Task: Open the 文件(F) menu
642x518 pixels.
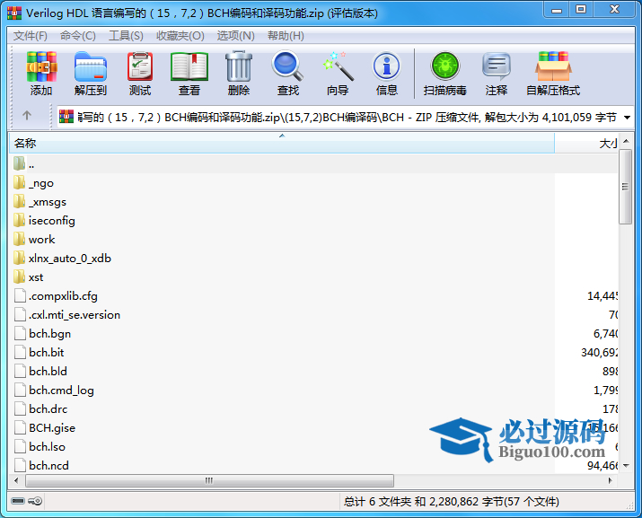Action: click(x=31, y=36)
